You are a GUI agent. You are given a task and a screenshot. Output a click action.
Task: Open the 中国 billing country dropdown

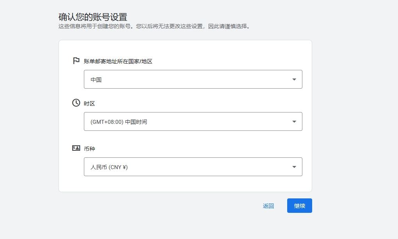point(193,79)
